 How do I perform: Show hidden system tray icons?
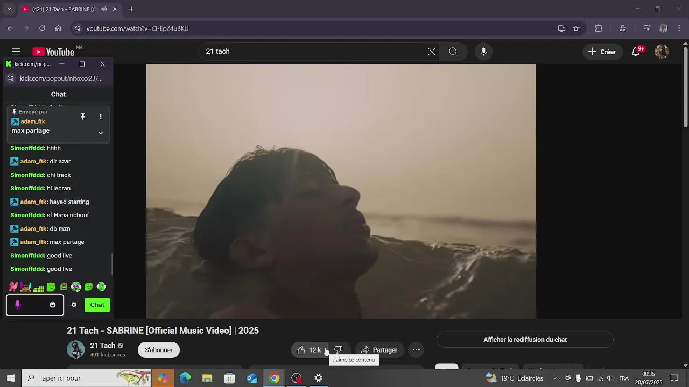pyautogui.click(x=557, y=378)
